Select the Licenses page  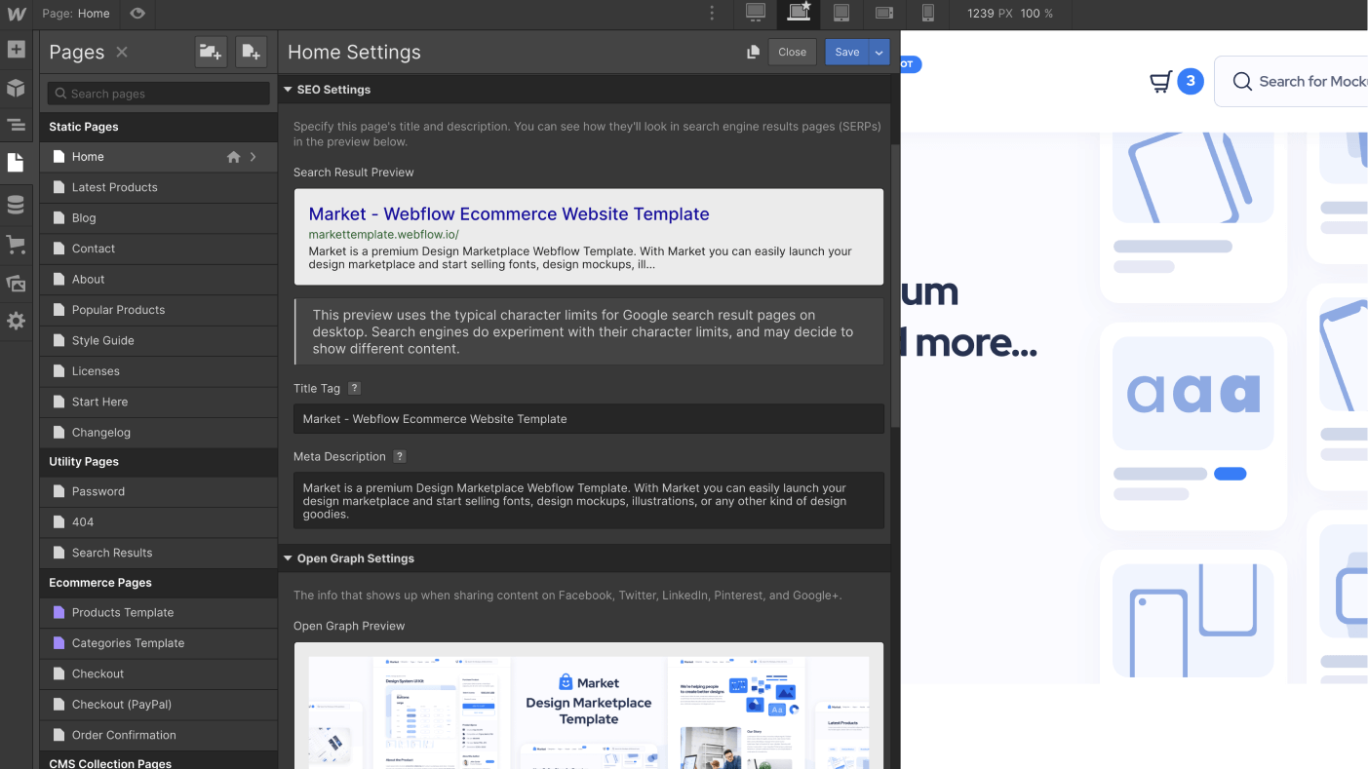coord(159,371)
